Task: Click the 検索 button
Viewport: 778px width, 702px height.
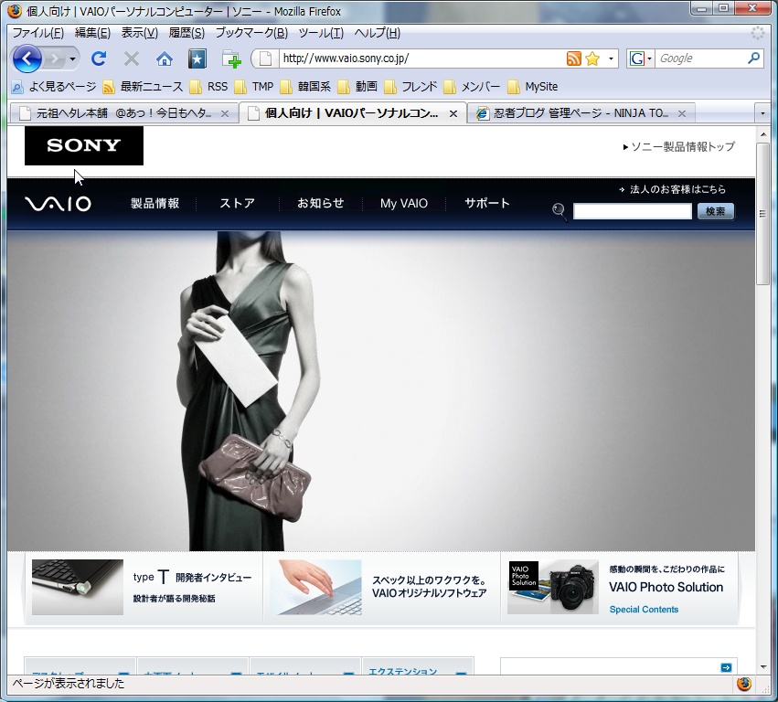Action: click(716, 211)
